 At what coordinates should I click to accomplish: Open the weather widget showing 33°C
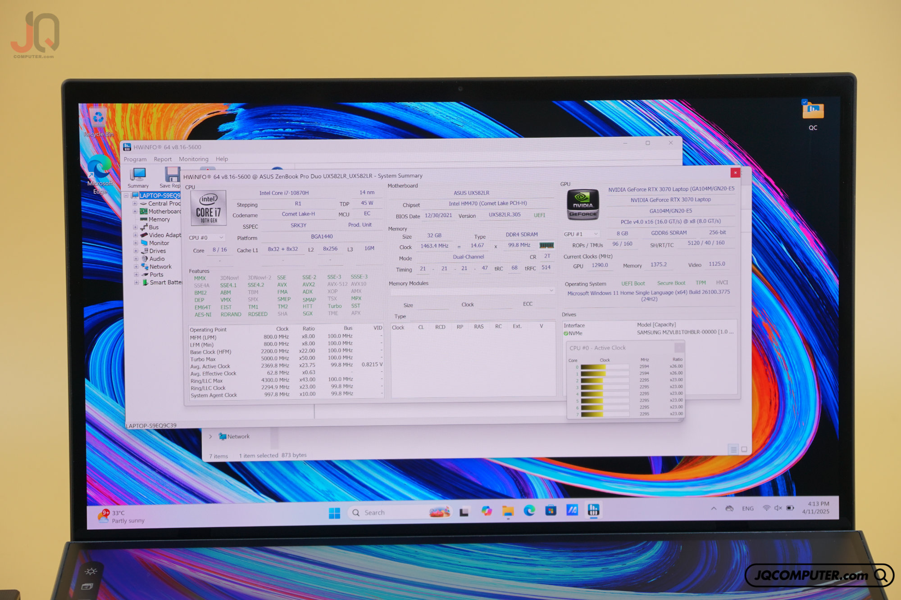[x=122, y=517]
